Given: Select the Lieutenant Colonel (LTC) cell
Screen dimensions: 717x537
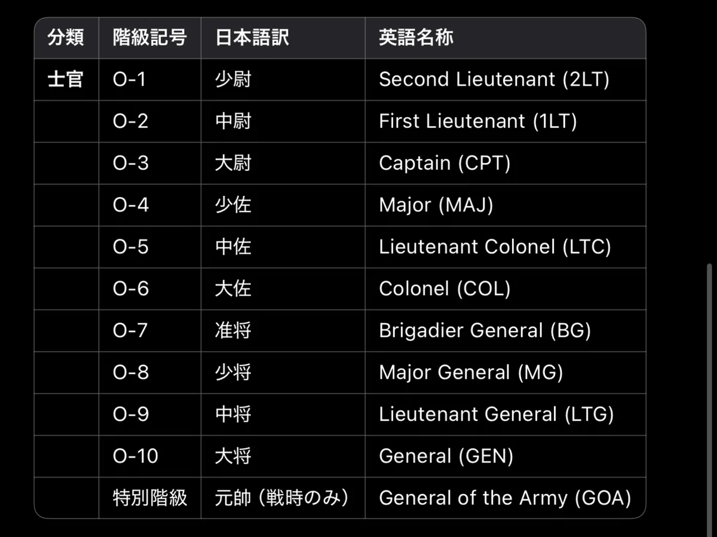Looking at the screenshot, I should 505,247.
